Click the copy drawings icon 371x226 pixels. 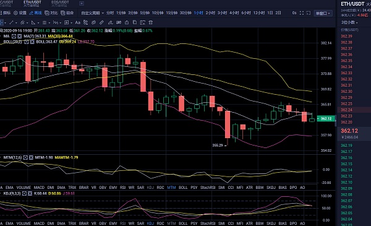(x=135, y=22)
